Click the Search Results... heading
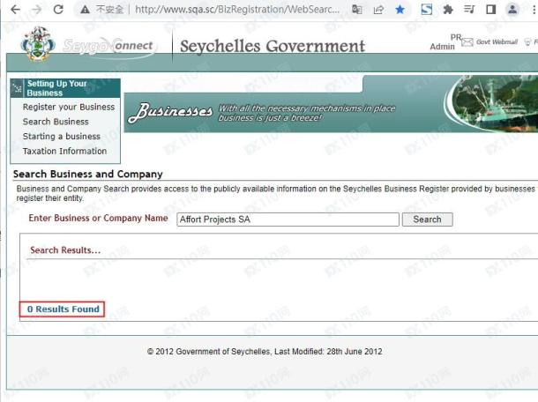 [x=65, y=250]
